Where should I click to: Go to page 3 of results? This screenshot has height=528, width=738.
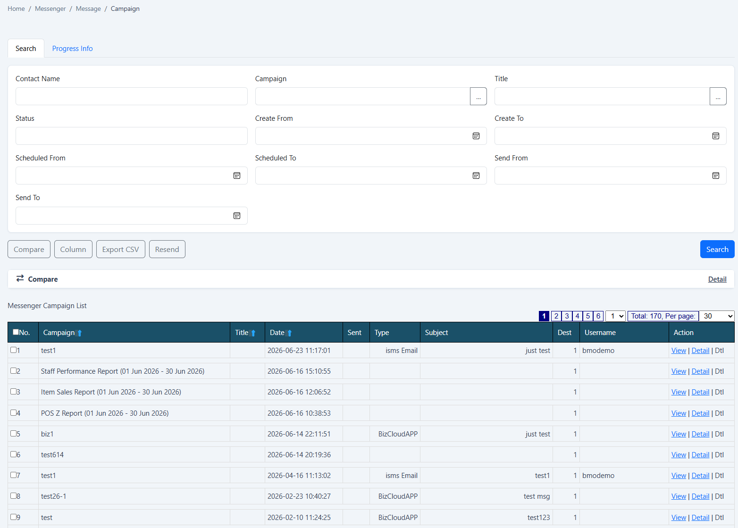point(567,316)
